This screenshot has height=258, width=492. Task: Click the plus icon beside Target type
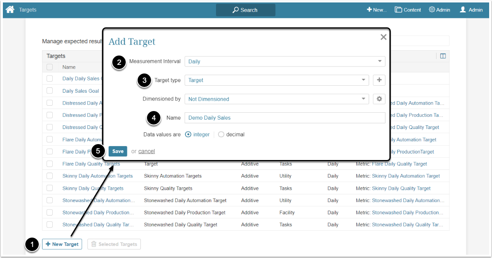(x=379, y=80)
